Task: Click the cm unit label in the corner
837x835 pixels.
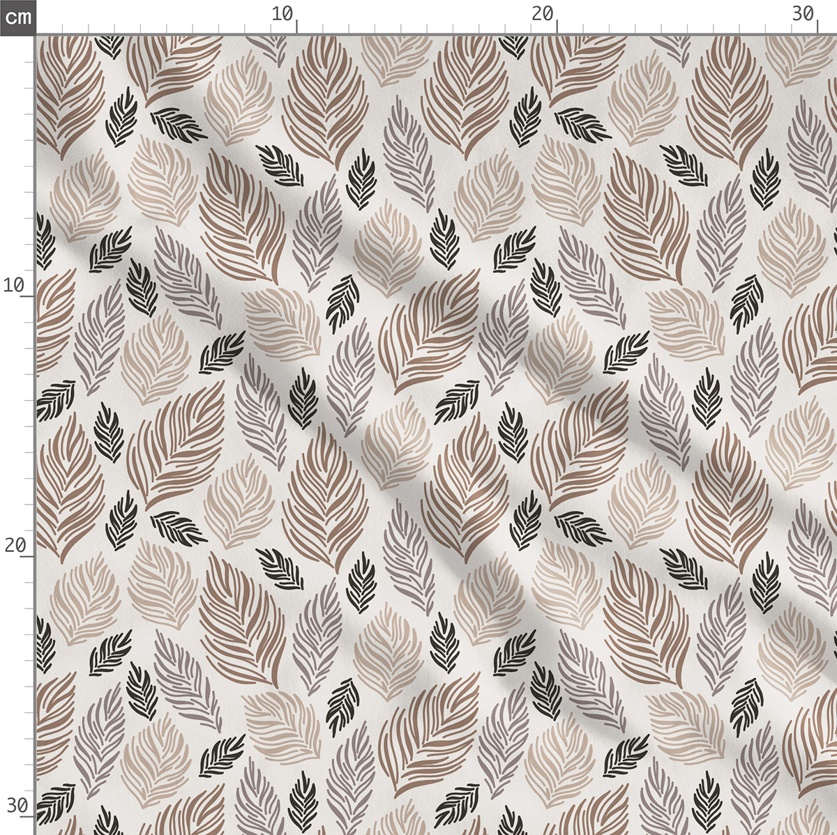Action: pos(17,17)
